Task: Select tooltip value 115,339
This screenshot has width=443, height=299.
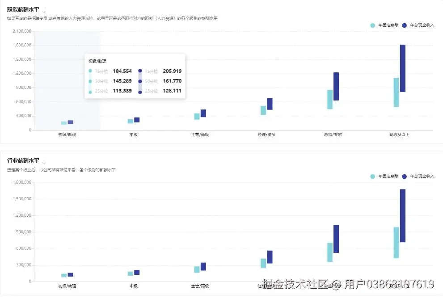Action: (x=122, y=91)
